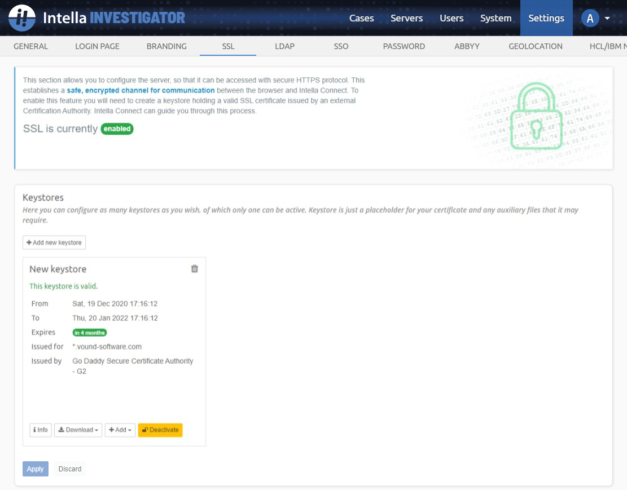
Task: Expand the Add dropdown in keystore card
Action: point(120,430)
